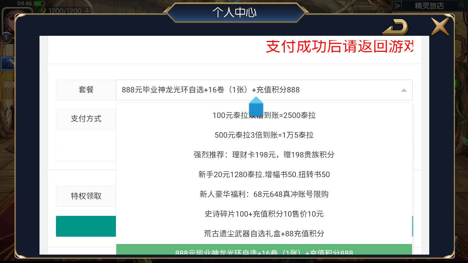The height and width of the screenshot is (263, 468).
Task: Click red 支付成功后请返回游戏 notice
Action: [340, 47]
